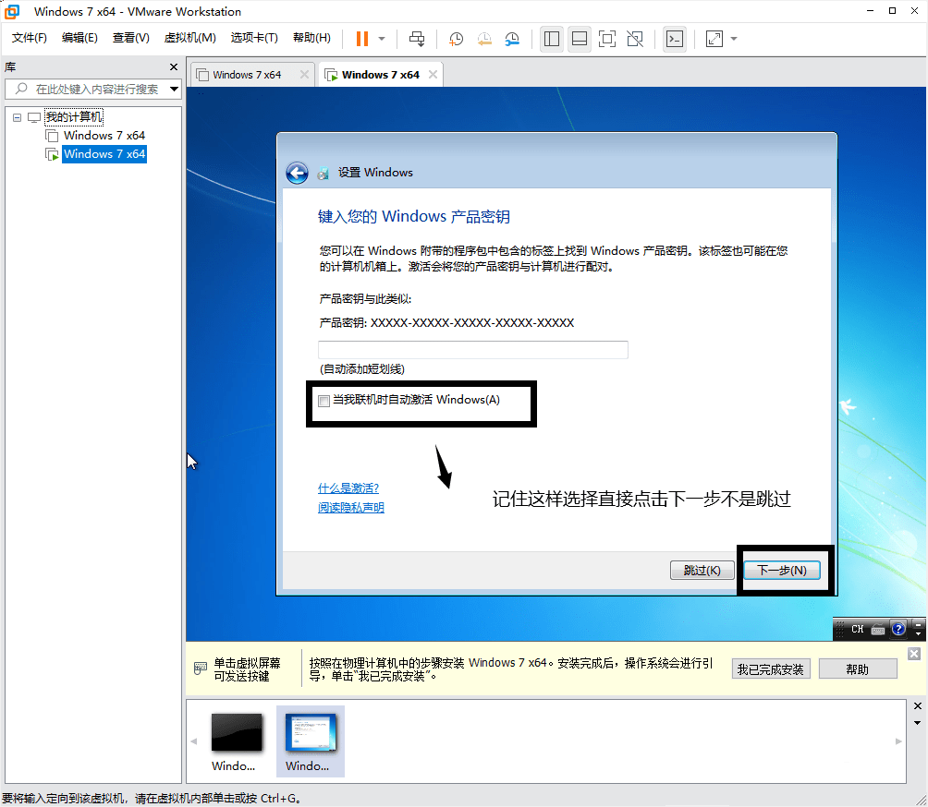Click the product key input field
The width and height of the screenshot is (928, 807).
[473, 349]
